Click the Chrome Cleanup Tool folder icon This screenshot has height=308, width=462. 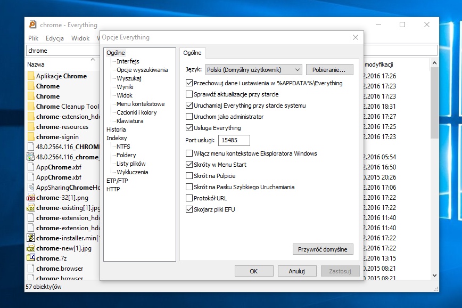point(31,107)
